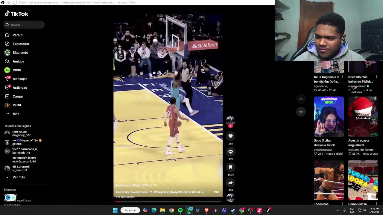The height and width of the screenshot is (215, 383).
Task: Open options for Necesito más bailes video
Action: tap(376, 77)
